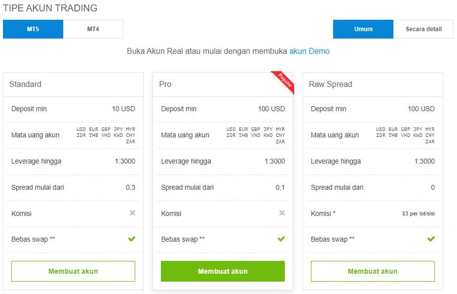Click Membuat akun for Raw Spread account
Image resolution: width=457 pixels, height=294 pixels.
tap(373, 271)
